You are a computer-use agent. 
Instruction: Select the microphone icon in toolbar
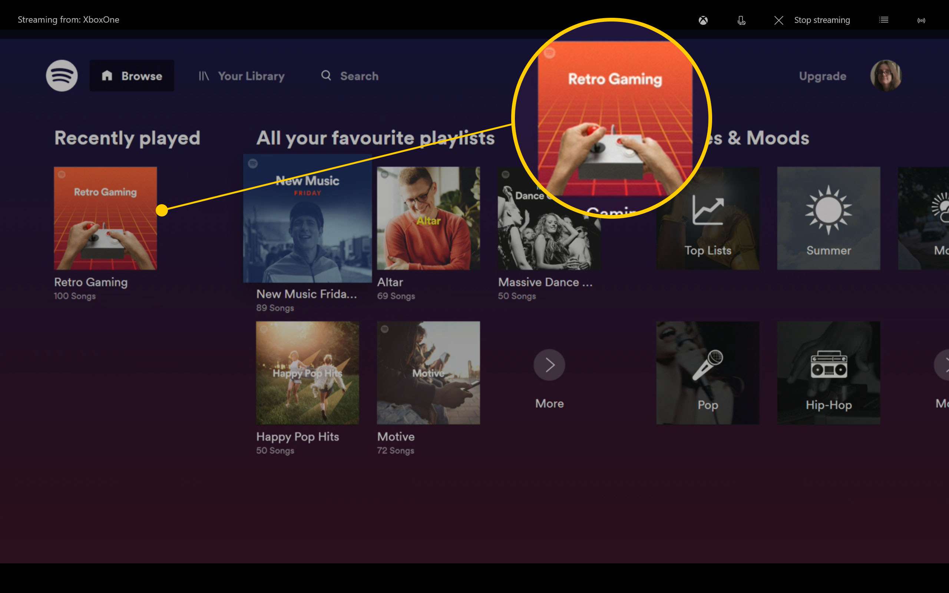741,20
